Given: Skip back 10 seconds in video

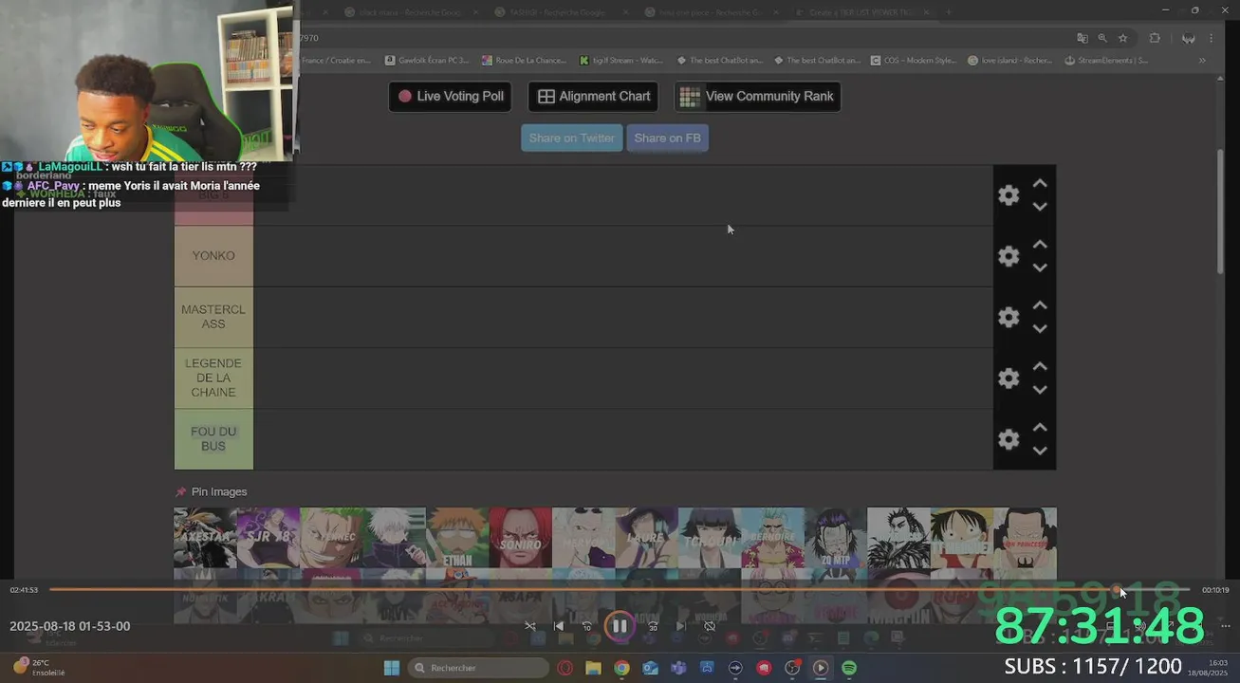Looking at the screenshot, I should tap(586, 626).
